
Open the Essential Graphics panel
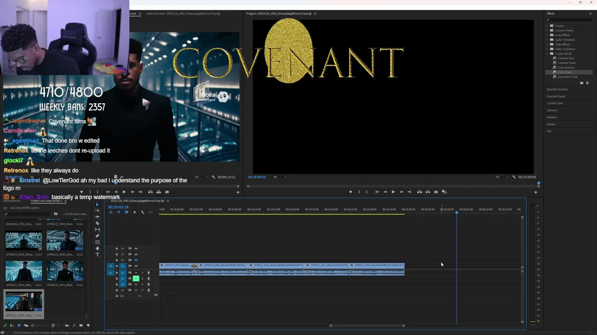(557, 89)
